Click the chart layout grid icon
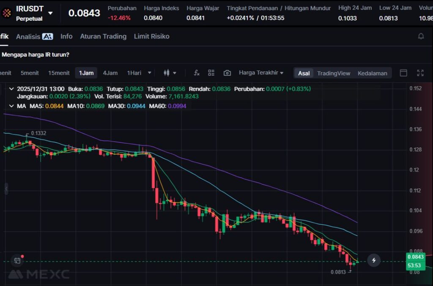 point(211,73)
